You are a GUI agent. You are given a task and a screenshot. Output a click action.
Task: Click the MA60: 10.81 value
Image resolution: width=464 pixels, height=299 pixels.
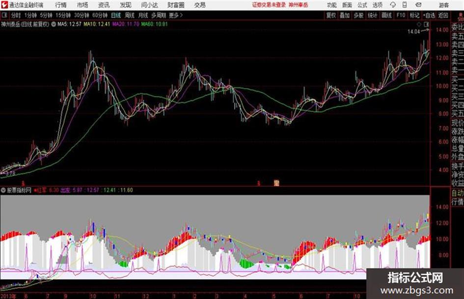(155, 24)
